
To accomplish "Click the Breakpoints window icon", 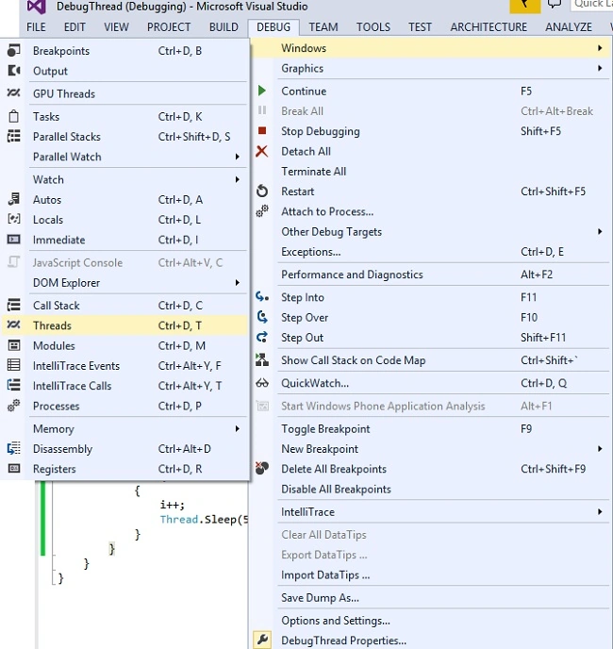I will (x=13, y=51).
